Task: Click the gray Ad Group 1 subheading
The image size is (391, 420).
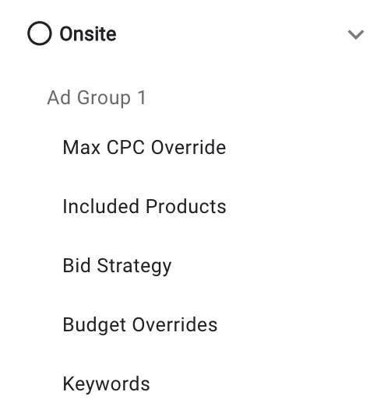Action: (97, 98)
